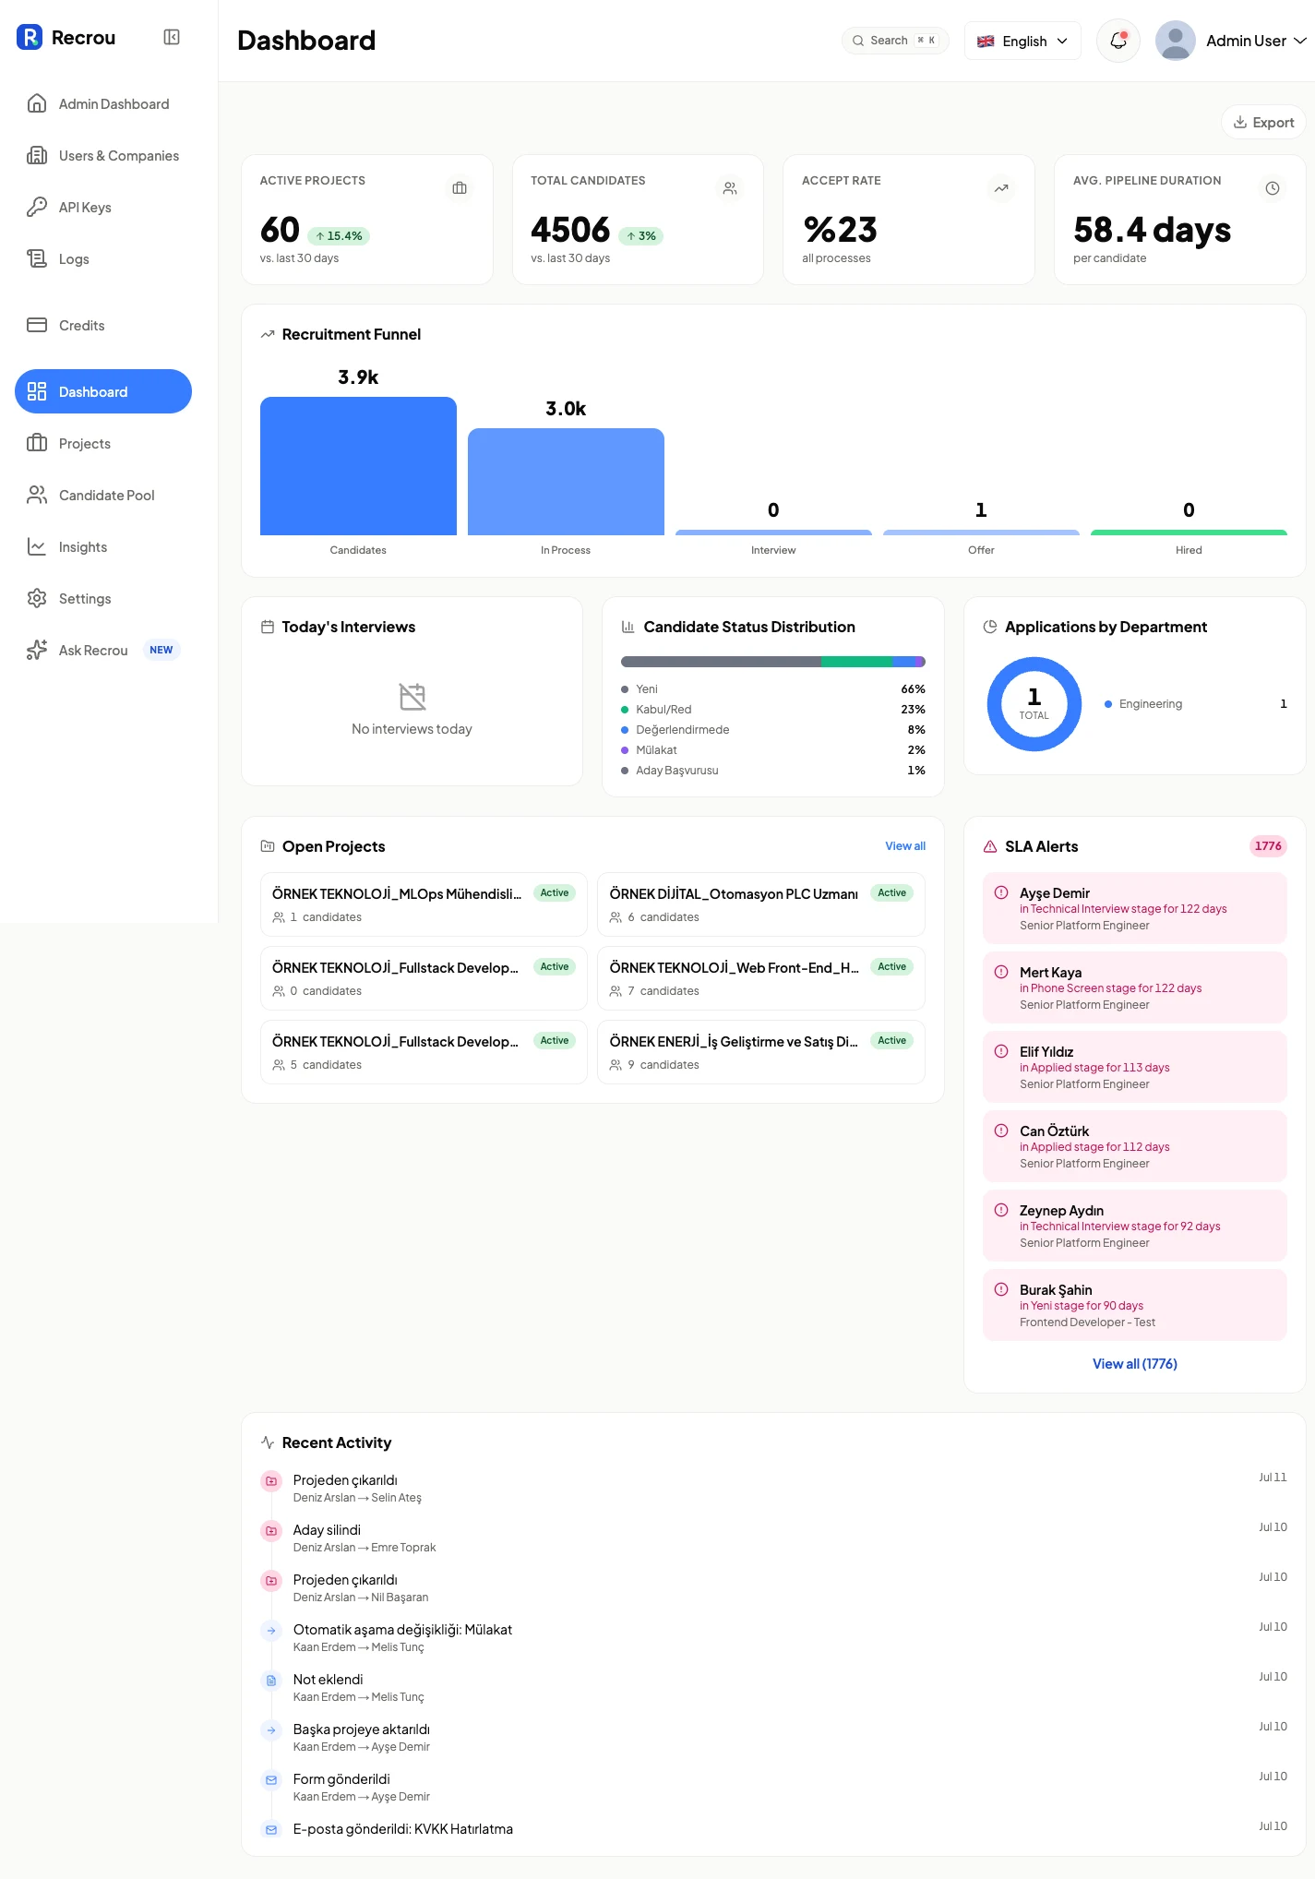Screen dimensions: 1315x1879
Task: Open Zeynep Aydın SLA alert
Action: coord(1135,1226)
